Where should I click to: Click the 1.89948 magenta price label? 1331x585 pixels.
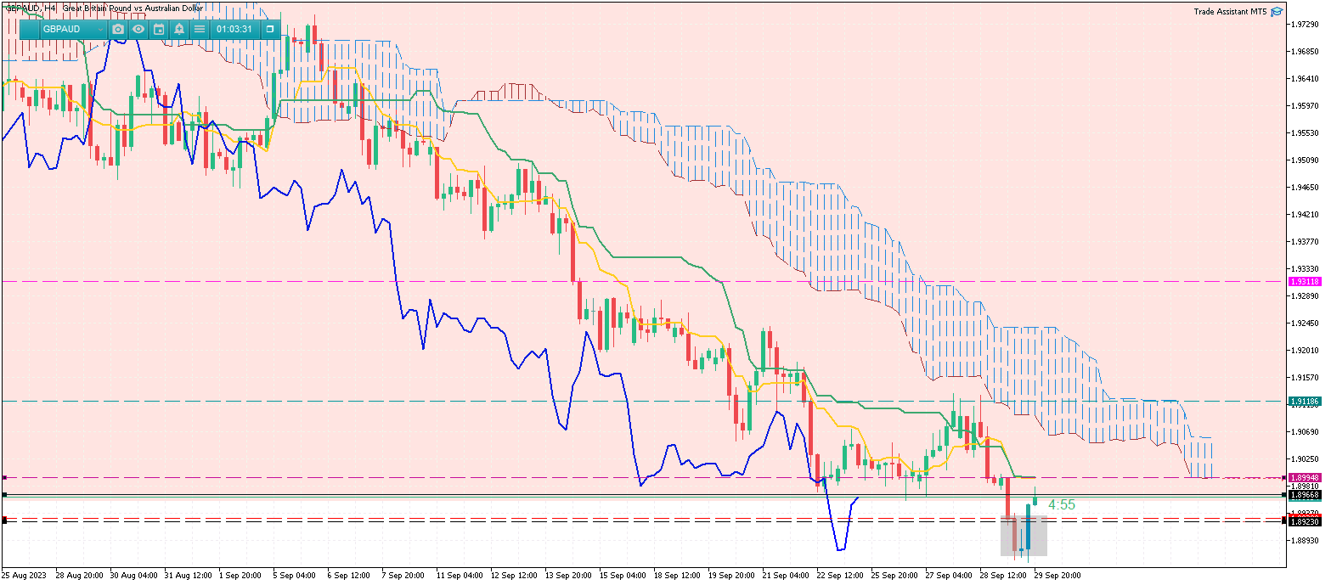(x=1304, y=477)
